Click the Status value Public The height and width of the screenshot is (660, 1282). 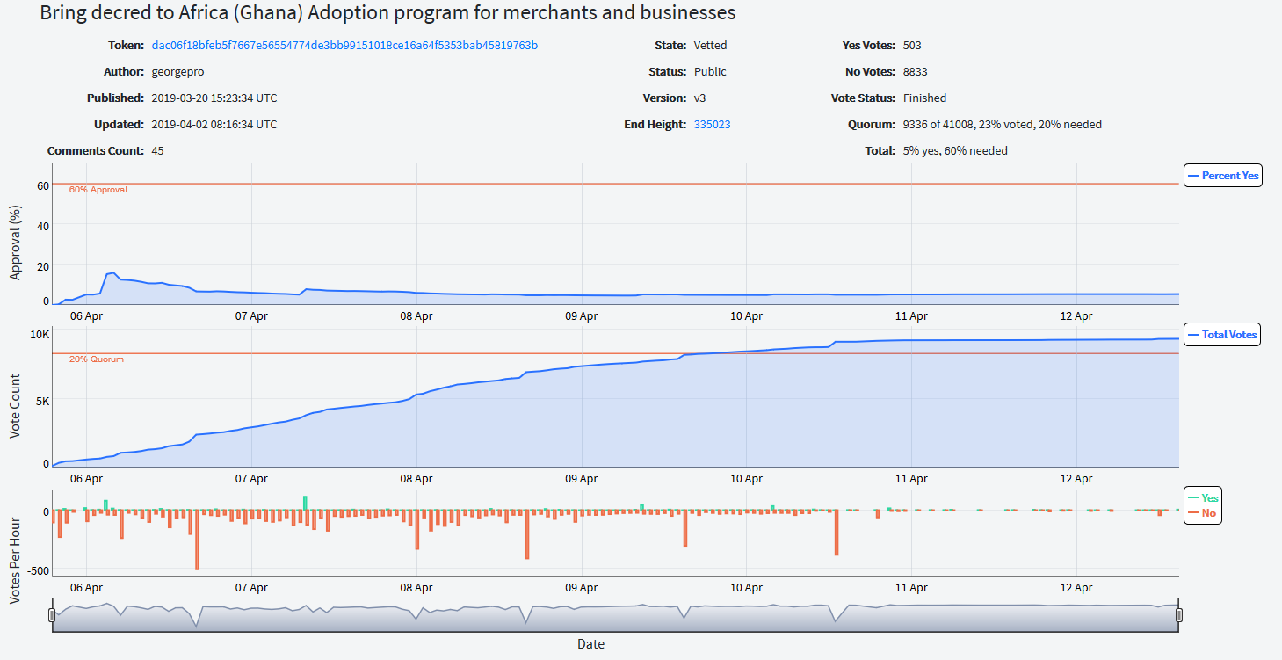coord(710,71)
